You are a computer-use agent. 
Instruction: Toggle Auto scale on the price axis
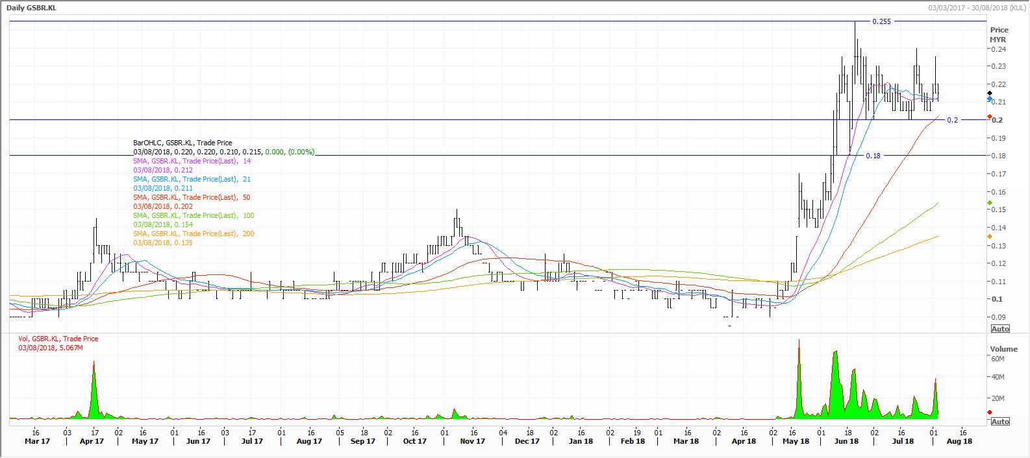click(1000, 329)
